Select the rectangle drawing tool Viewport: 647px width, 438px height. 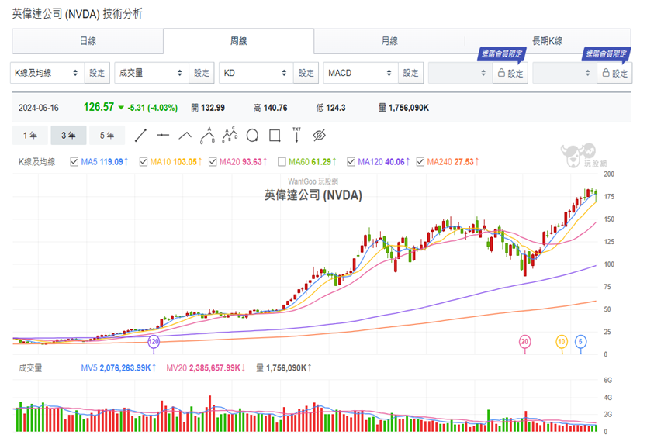click(274, 136)
